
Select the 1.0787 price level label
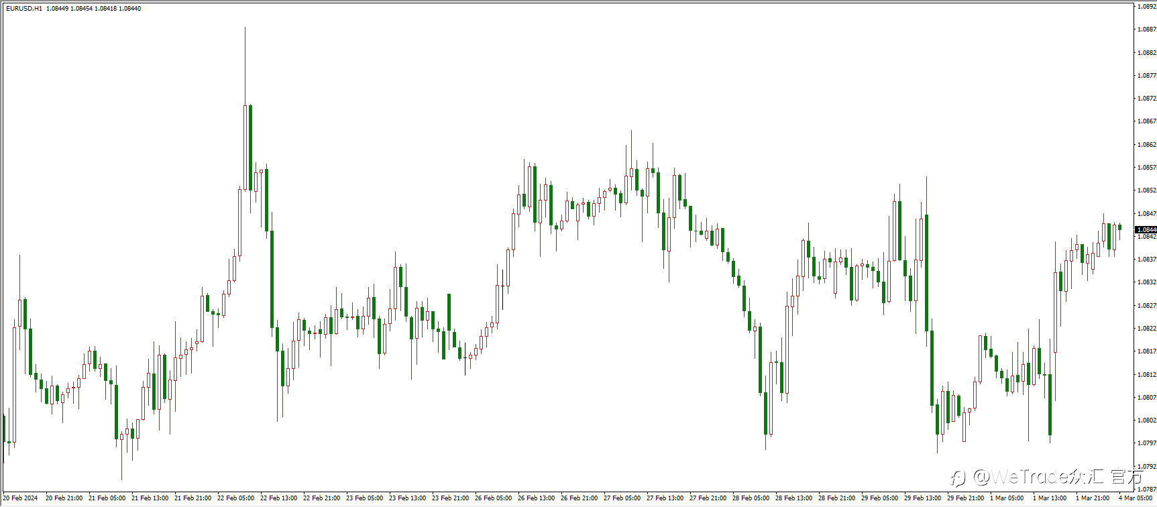(x=1147, y=490)
